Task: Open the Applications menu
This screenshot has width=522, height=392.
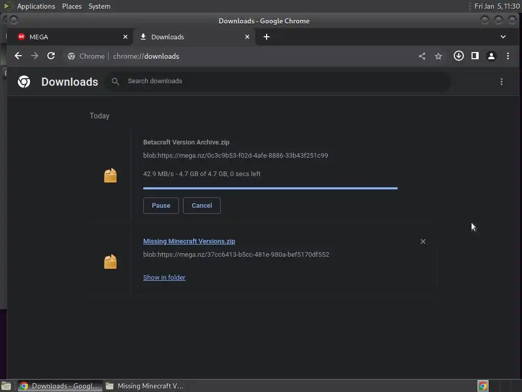Action: pos(36,6)
